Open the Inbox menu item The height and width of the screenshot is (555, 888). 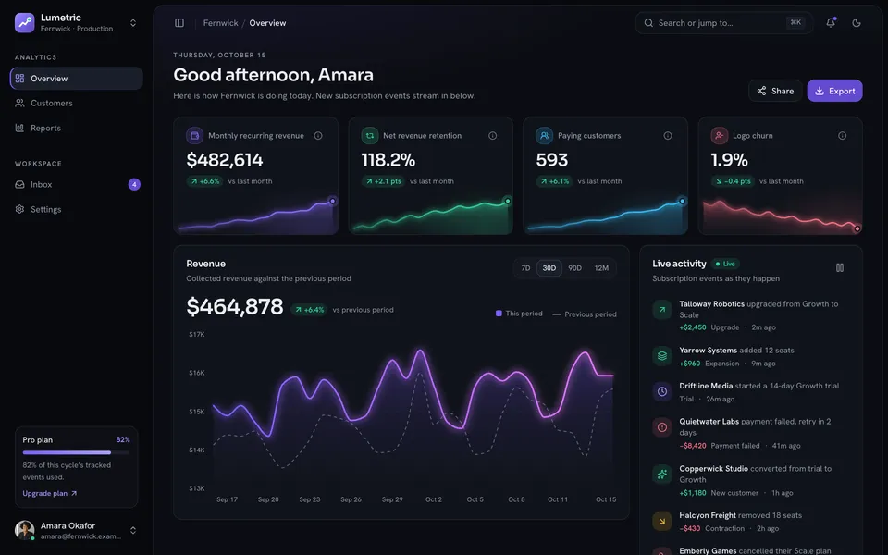click(x=77, y=185)
